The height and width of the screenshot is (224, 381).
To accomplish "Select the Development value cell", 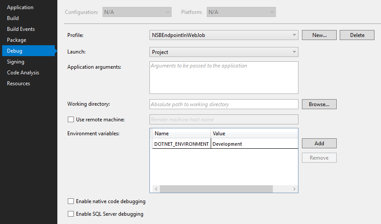I will [255, 144].
